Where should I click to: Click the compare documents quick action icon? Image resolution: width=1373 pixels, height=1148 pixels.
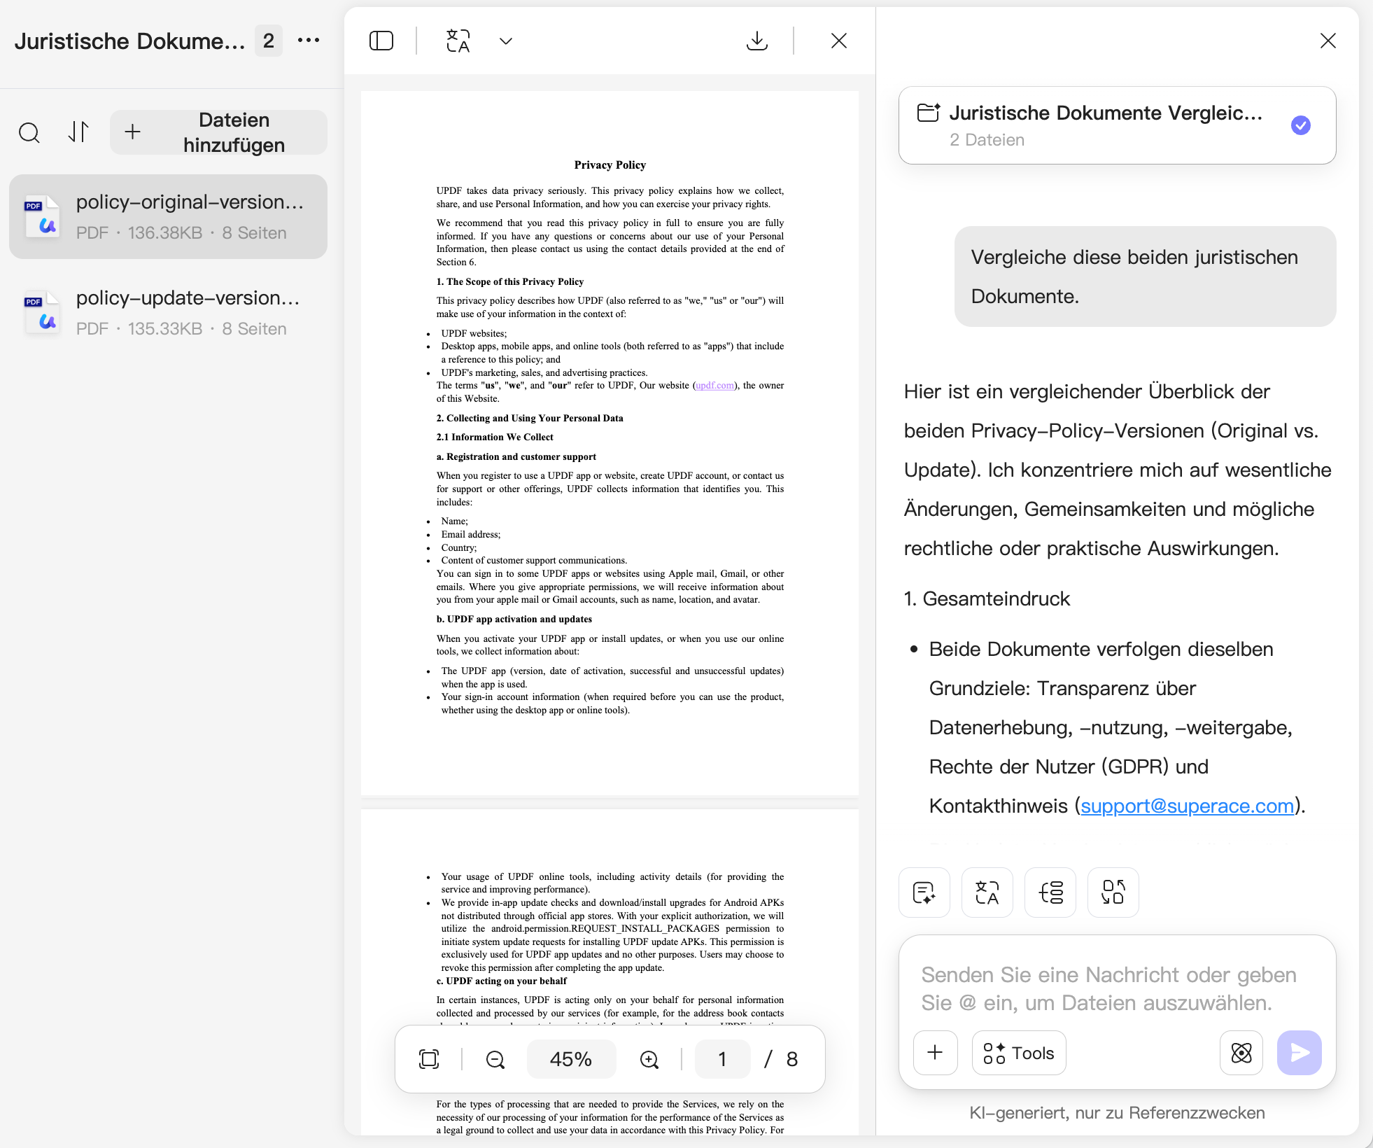[x=1113, y=892]
